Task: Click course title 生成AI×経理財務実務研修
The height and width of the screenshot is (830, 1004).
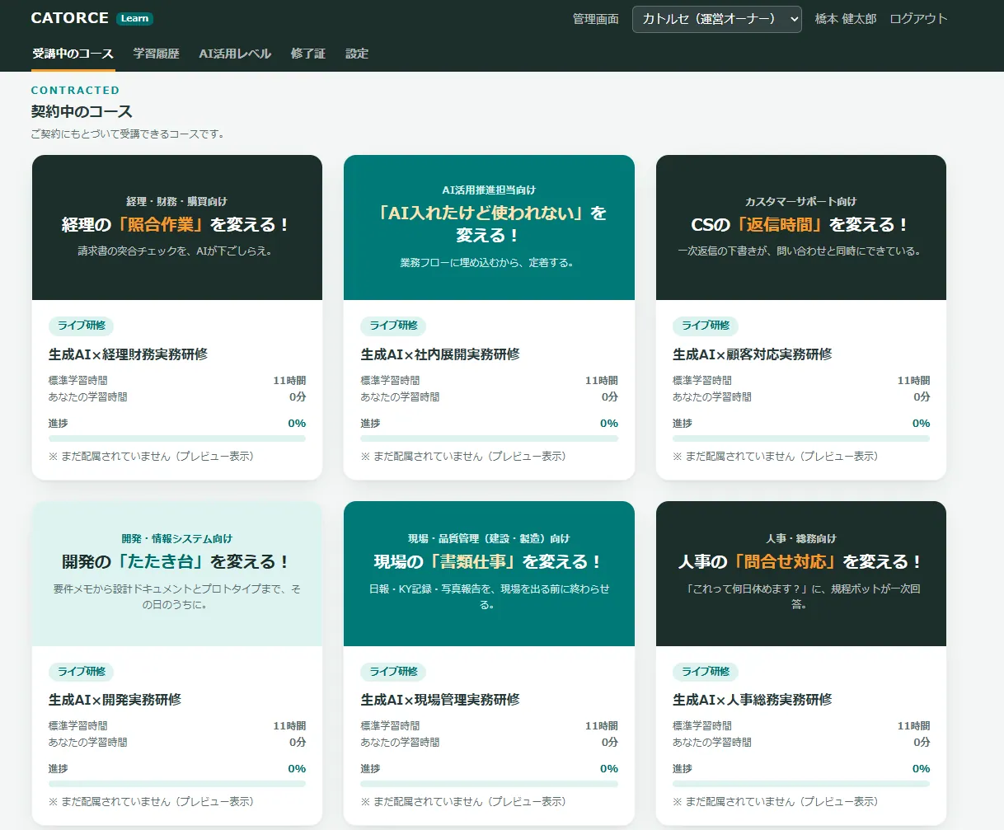Action: click(x=128, y=354)
